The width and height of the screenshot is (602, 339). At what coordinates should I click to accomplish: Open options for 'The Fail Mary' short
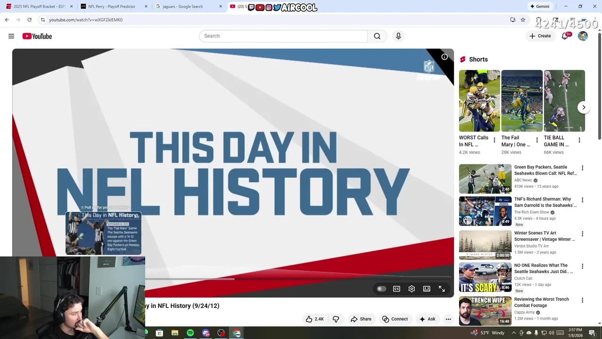pos(537,140)
